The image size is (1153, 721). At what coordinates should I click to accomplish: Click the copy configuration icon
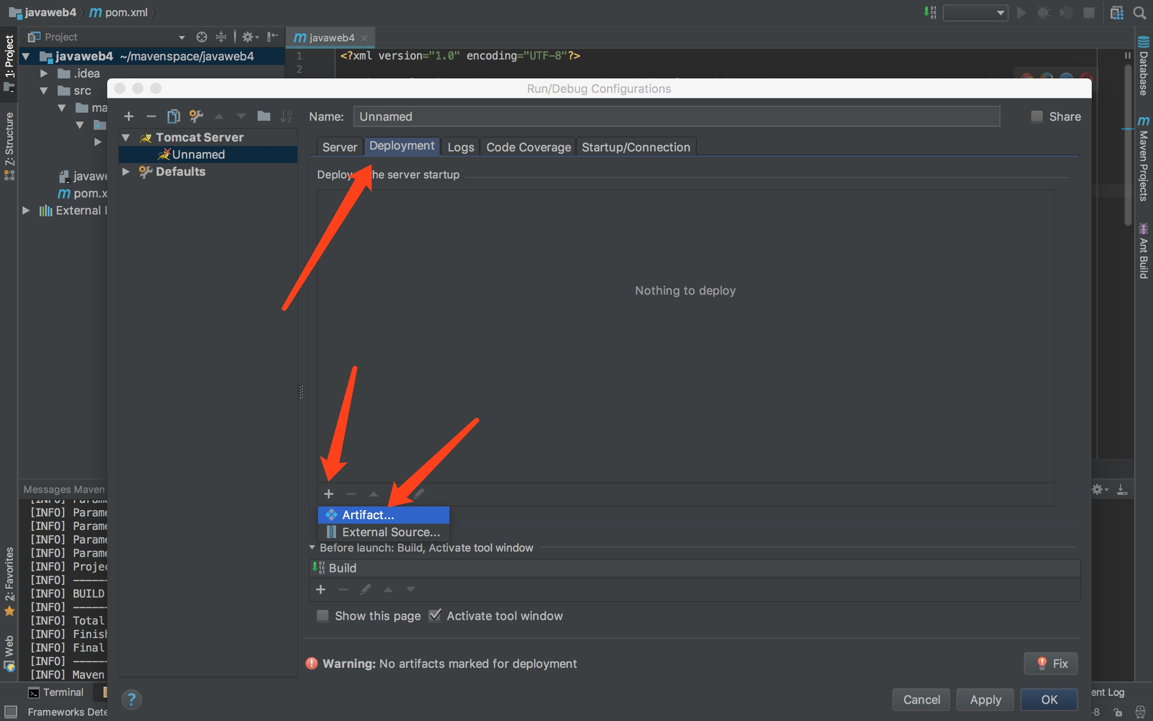tap(173, 116)
